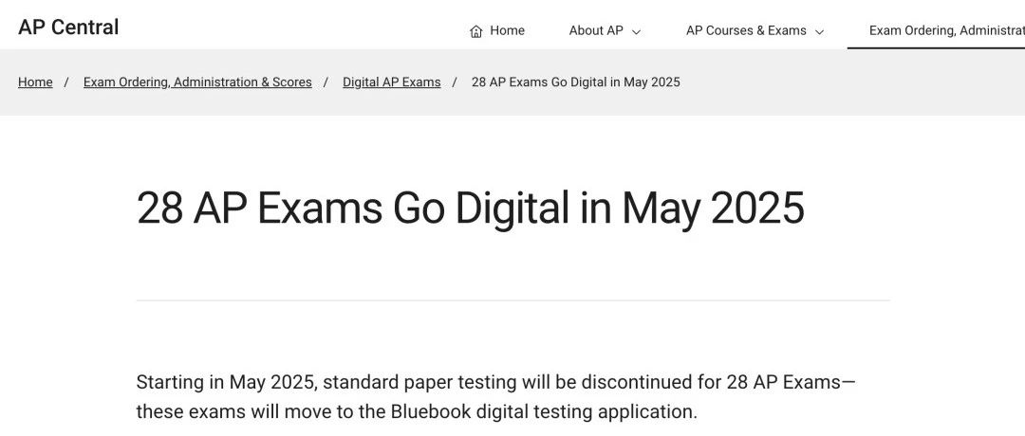Open the Digital AP Exams breadcrumb link
1025x436 pixels.
click(392, 82)
